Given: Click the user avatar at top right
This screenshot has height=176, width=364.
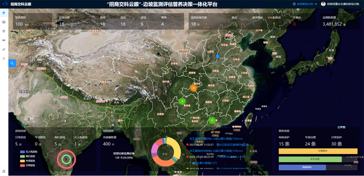Looking at the screenshot, I should [x=323, y=4].
